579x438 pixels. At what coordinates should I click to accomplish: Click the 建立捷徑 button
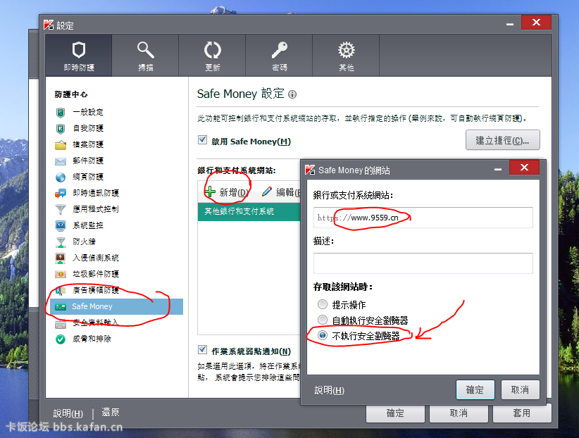[x=502, y=140]
